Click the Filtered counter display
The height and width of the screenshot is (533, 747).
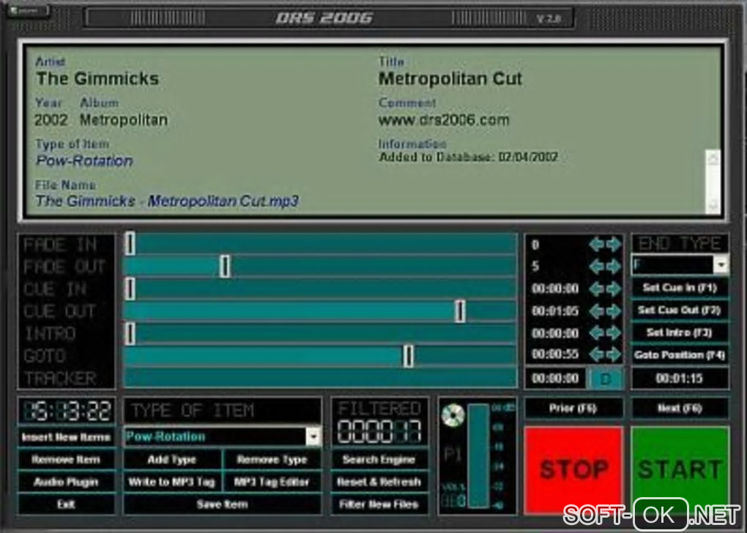pyautogui.click(x=379, y=430)
